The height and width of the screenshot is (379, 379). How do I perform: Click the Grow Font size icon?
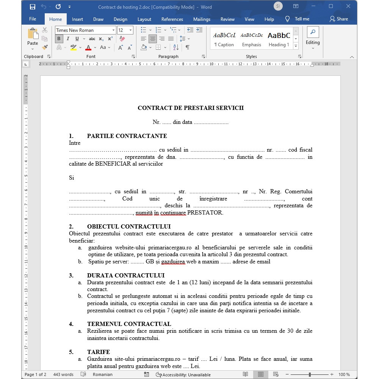[x=121, y=48]
